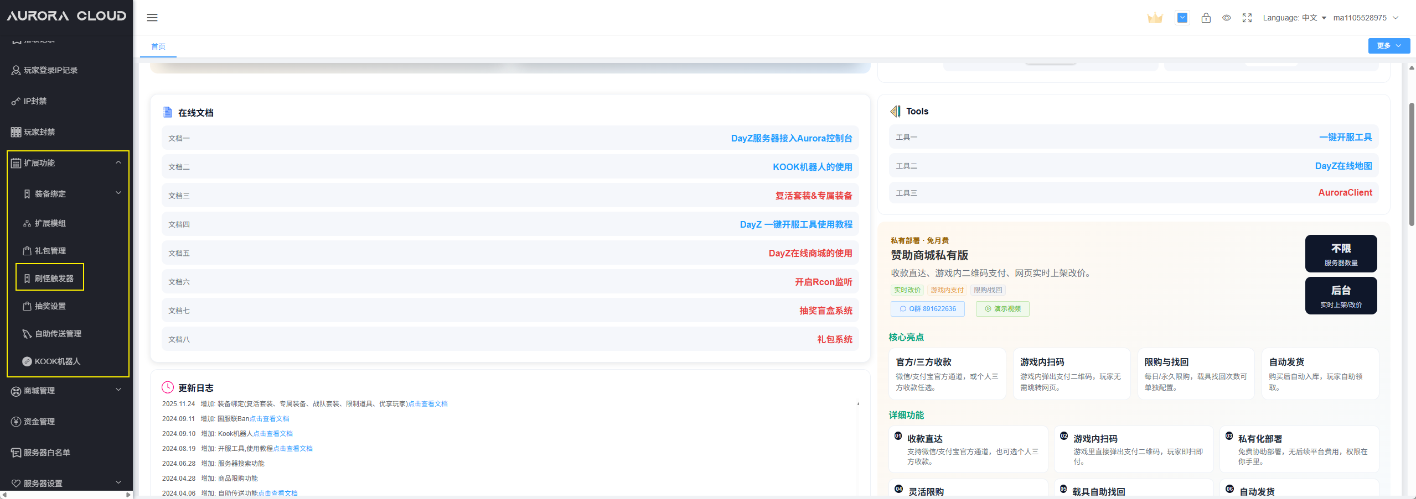
Task: Click the Q群 891622636 button
Action: tap(927, 309)
